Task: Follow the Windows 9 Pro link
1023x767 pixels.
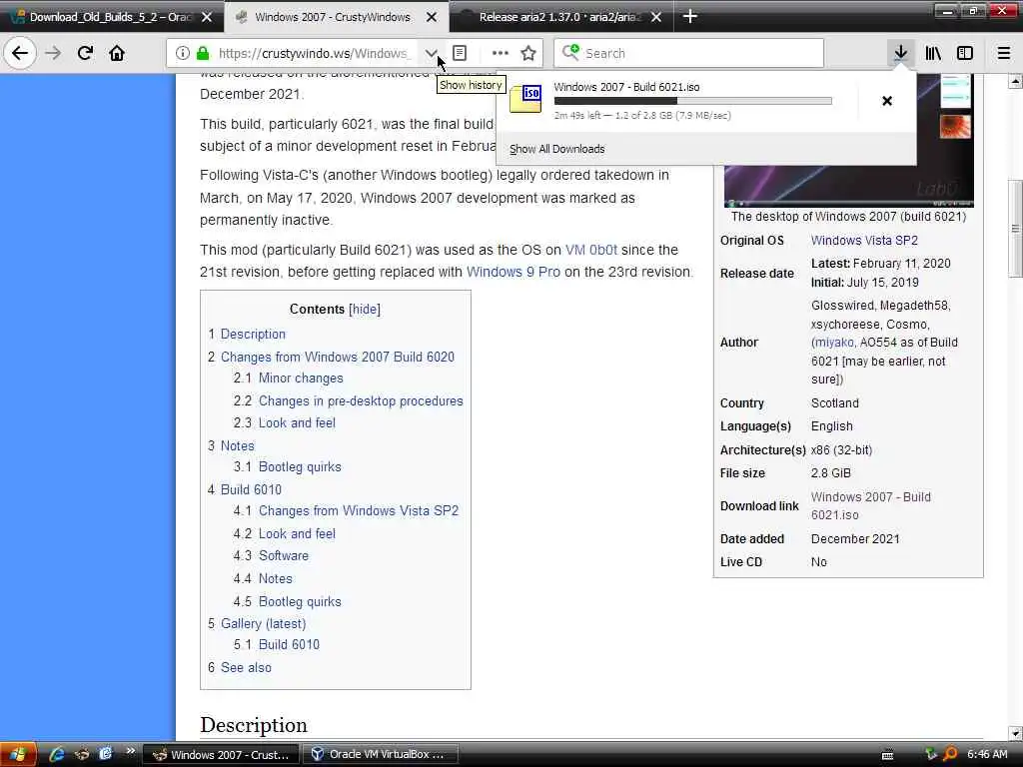Action: (x=513, y=272)
